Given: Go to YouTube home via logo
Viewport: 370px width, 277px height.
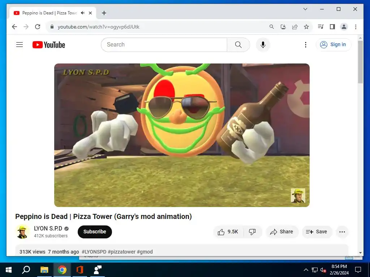Looking at the screenshot, I should tap(49, 44).
